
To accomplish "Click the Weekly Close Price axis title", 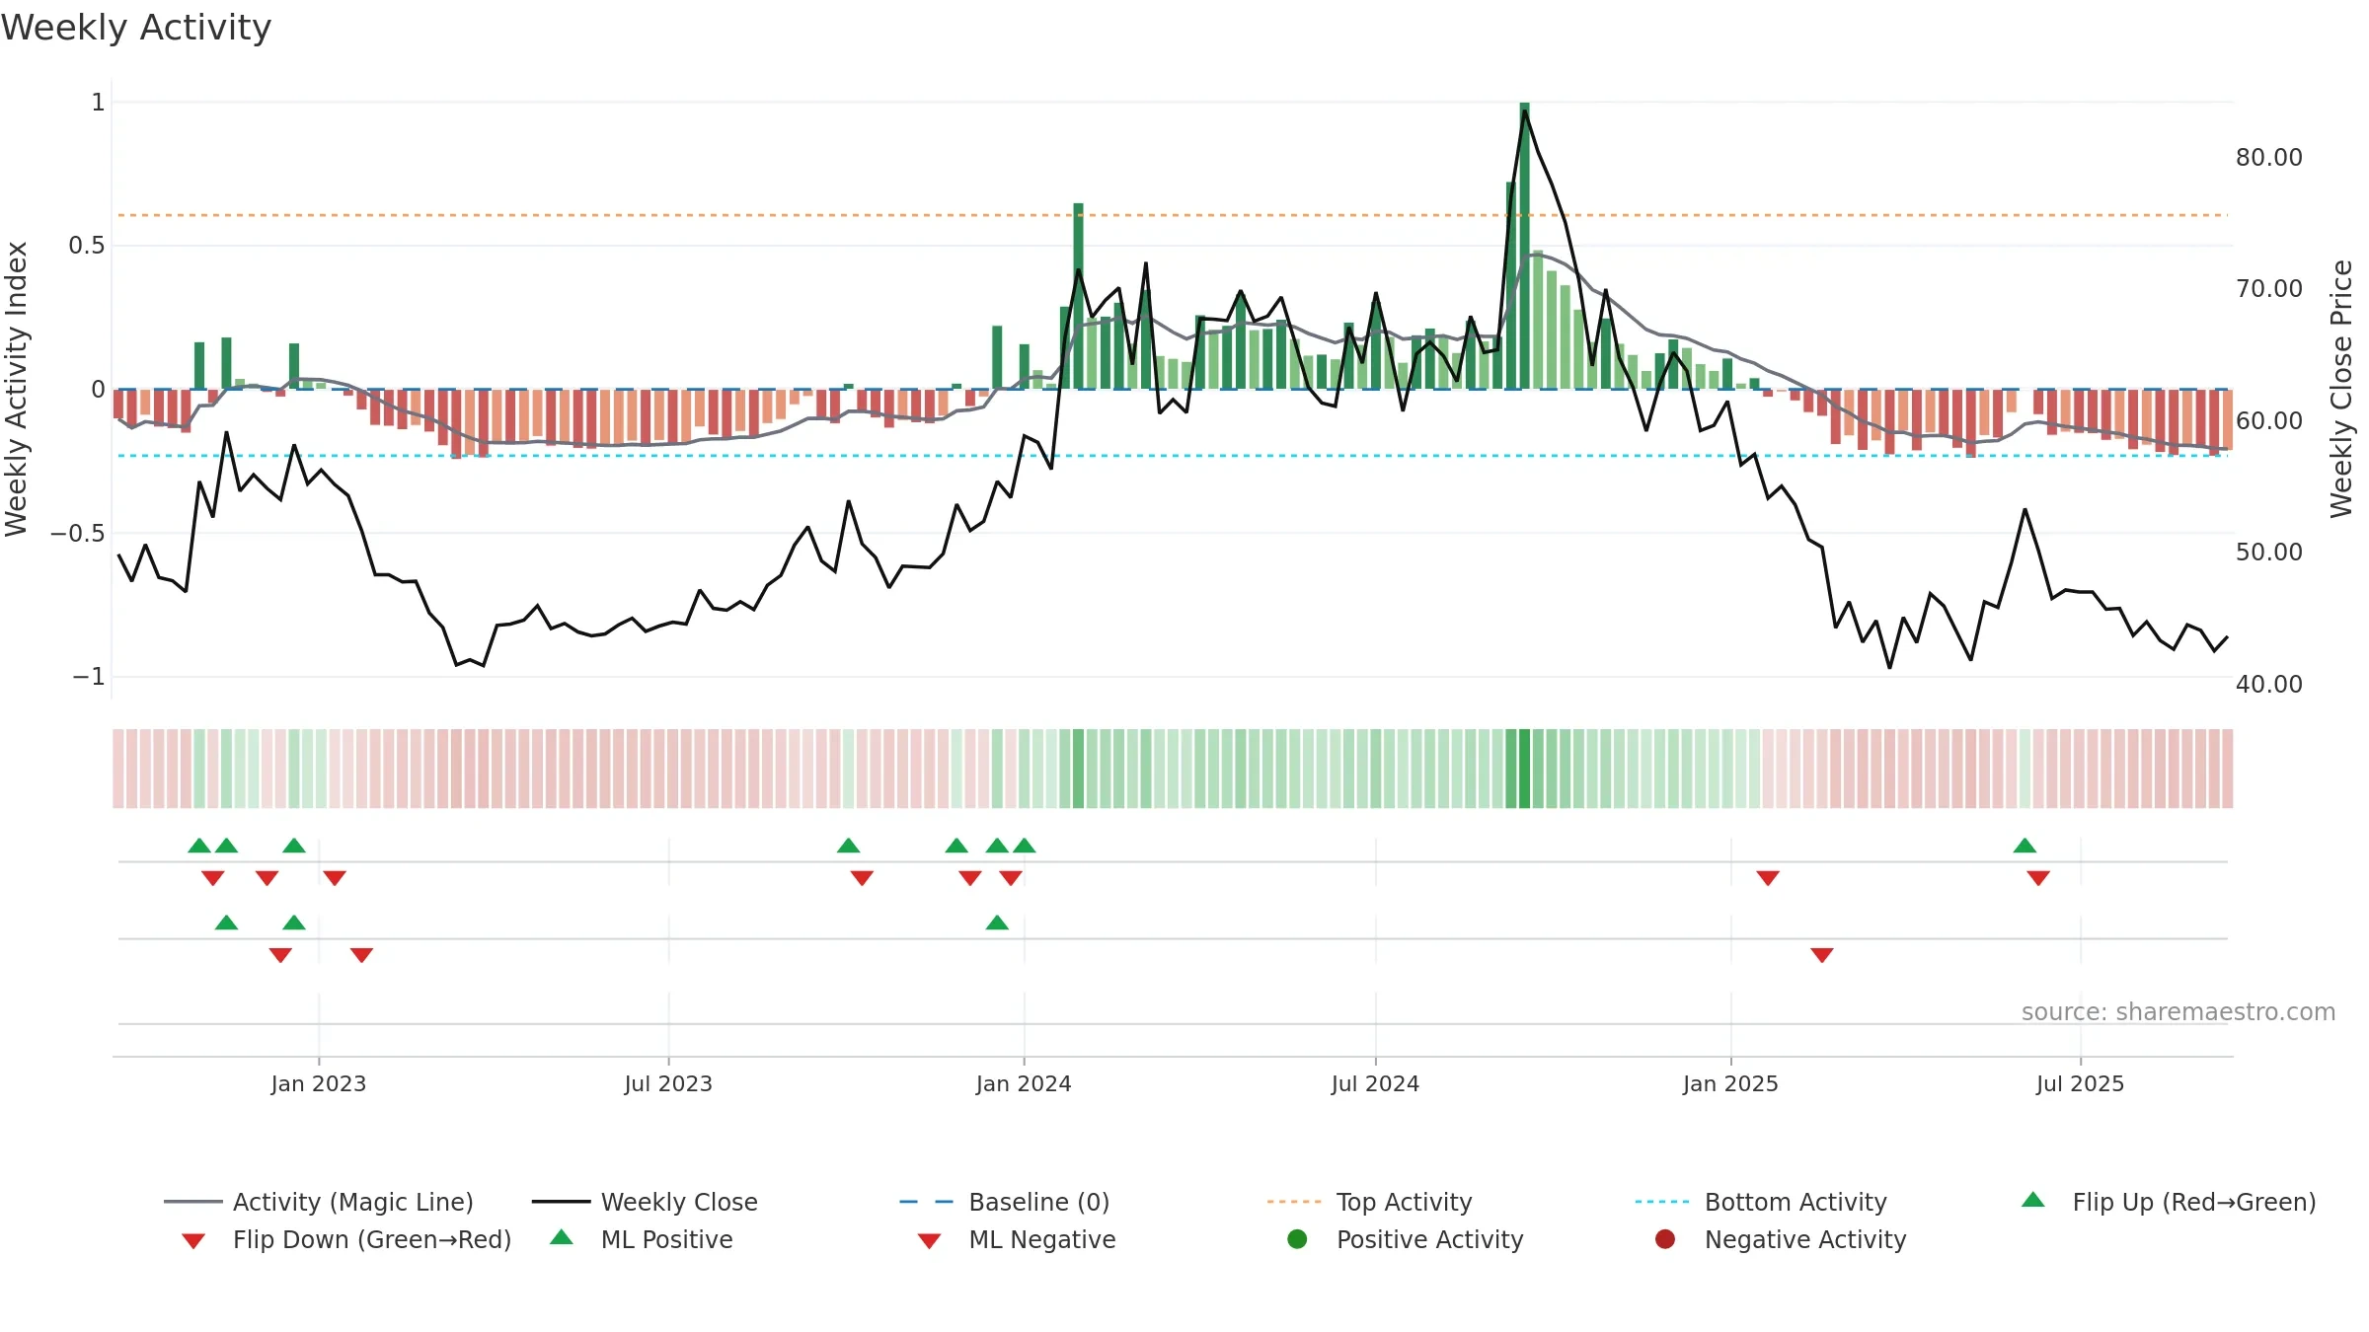I will tap(2341, 389).
